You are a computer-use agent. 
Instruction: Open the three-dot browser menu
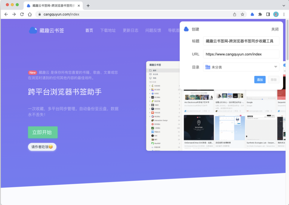[x=284, y=15]
